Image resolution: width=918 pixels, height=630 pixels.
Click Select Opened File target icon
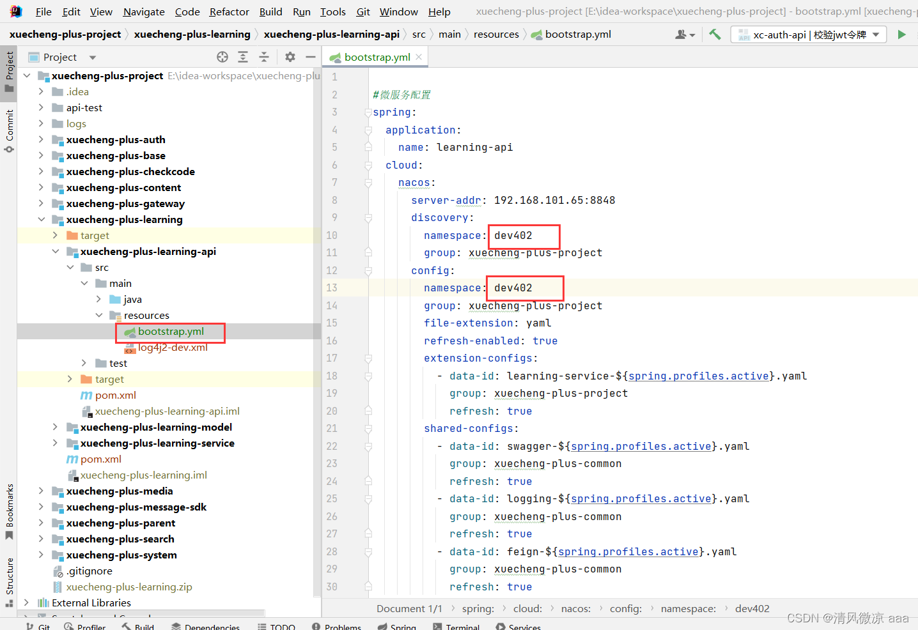[222, 57]
